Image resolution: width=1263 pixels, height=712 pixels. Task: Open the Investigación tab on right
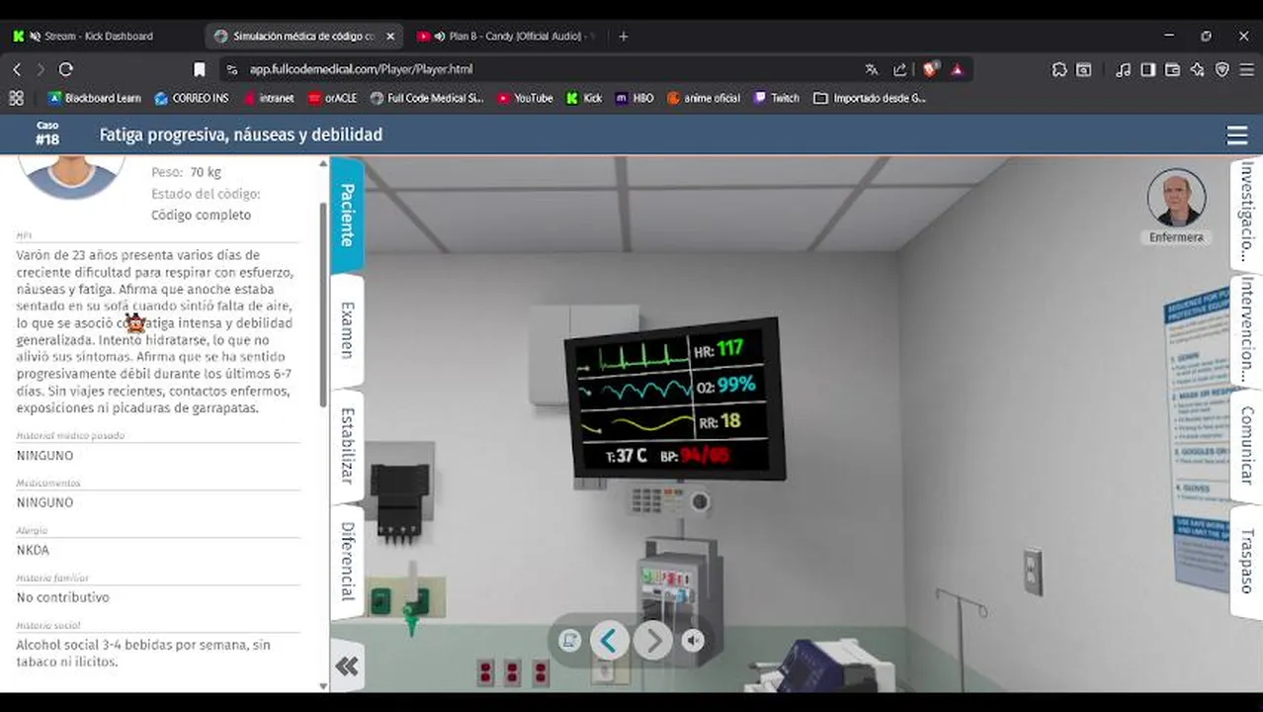pyautogui.click(x=1246, y=213)
